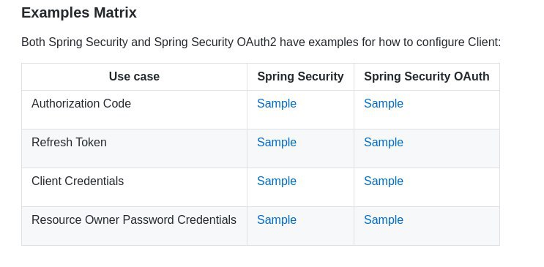Open Spring Security Sample for Client Credentials
The width and height of the screenshot is (544, 267).
tap(277, 181)
